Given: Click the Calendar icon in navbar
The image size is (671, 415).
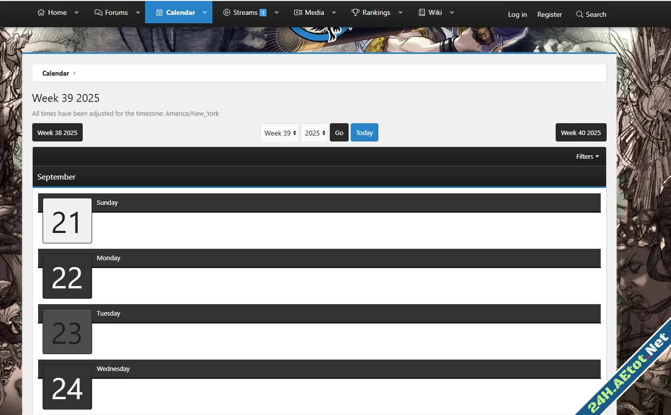Looking at the screenshot, I should point(159,12).
